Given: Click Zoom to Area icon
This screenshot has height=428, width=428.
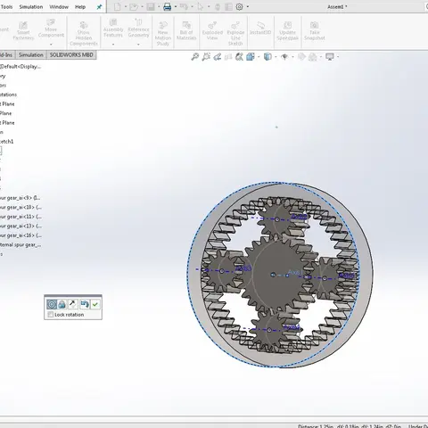Looking at the screenshot, I should tap(206, 56).
